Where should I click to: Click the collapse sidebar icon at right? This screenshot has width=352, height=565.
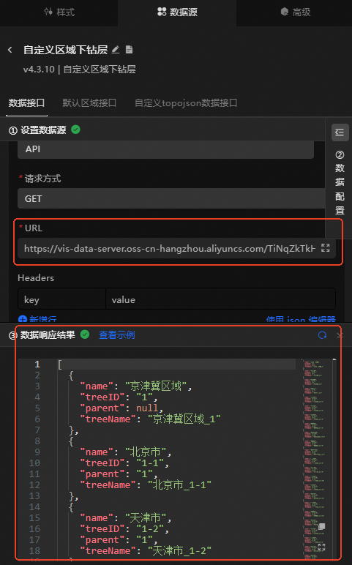pos(340,132)
